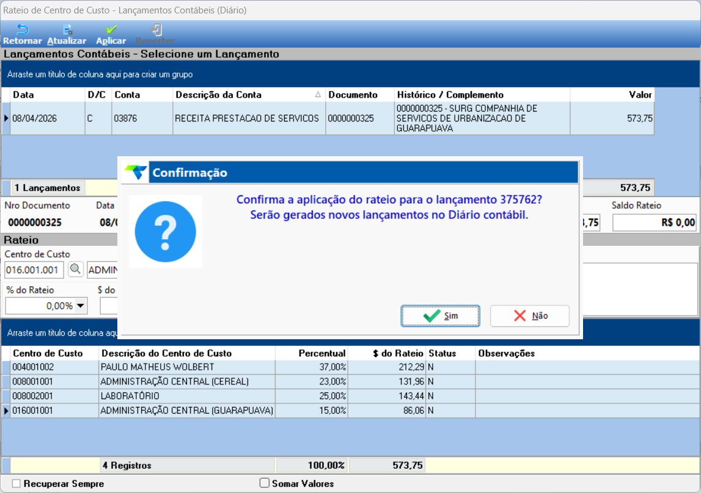Click the Atualizar toolbar icon
The height and width of the screenshot is (493, 701).
coord(67,30)
